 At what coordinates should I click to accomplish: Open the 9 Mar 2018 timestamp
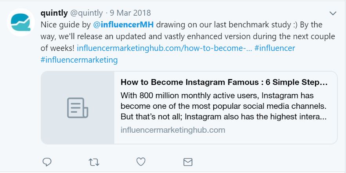tap(130, 13)
